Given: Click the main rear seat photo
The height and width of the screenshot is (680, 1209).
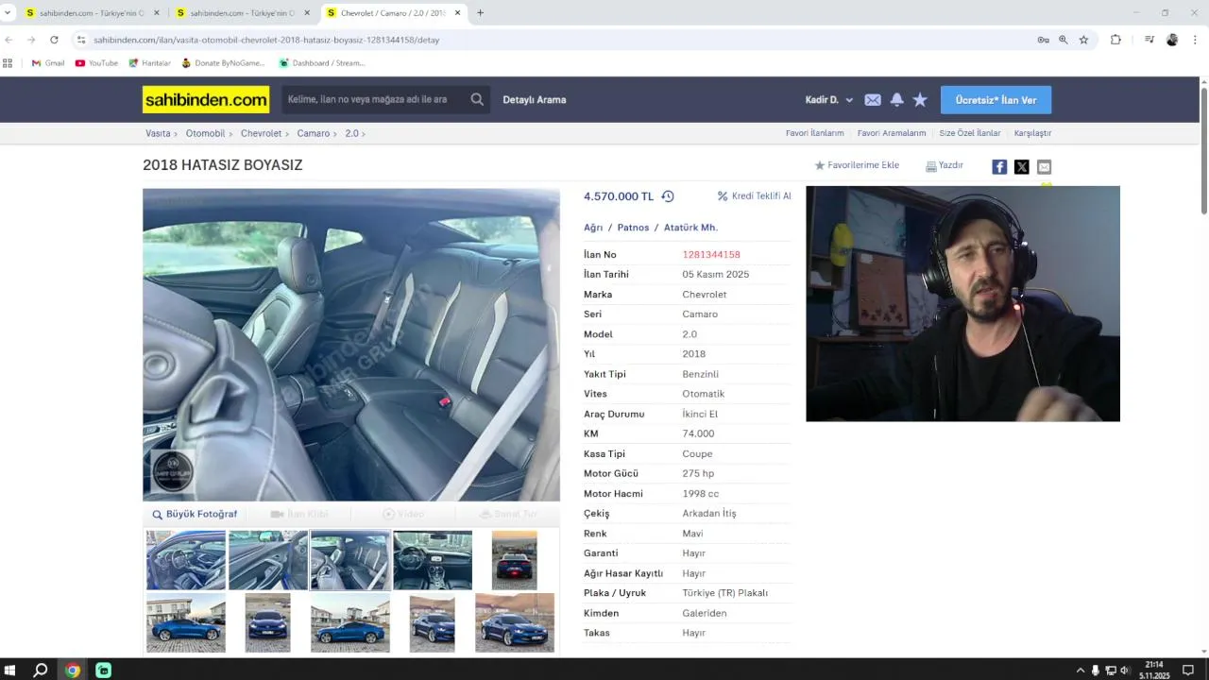Looking at the screenshot, I should 351,345.
